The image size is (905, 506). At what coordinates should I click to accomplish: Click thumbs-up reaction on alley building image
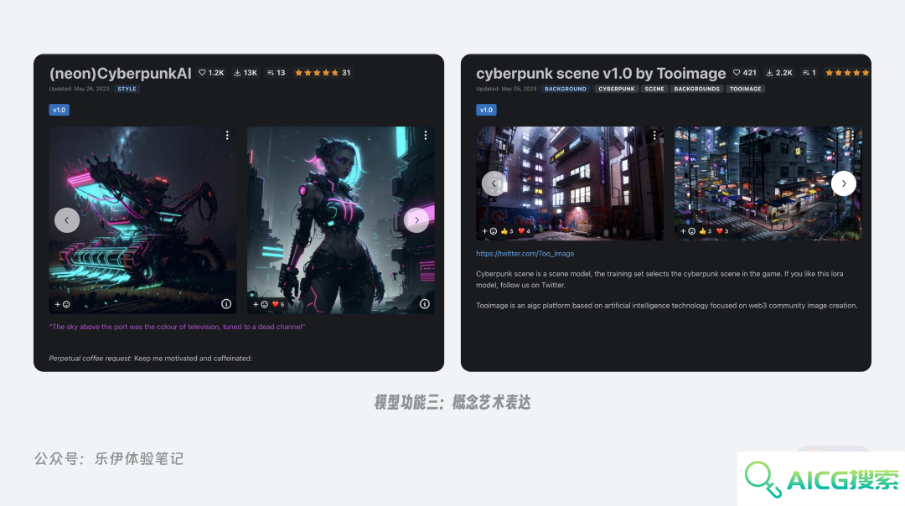507,230
